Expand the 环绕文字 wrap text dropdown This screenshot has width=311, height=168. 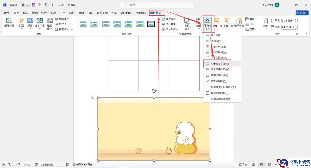click(x=208, y=24)
